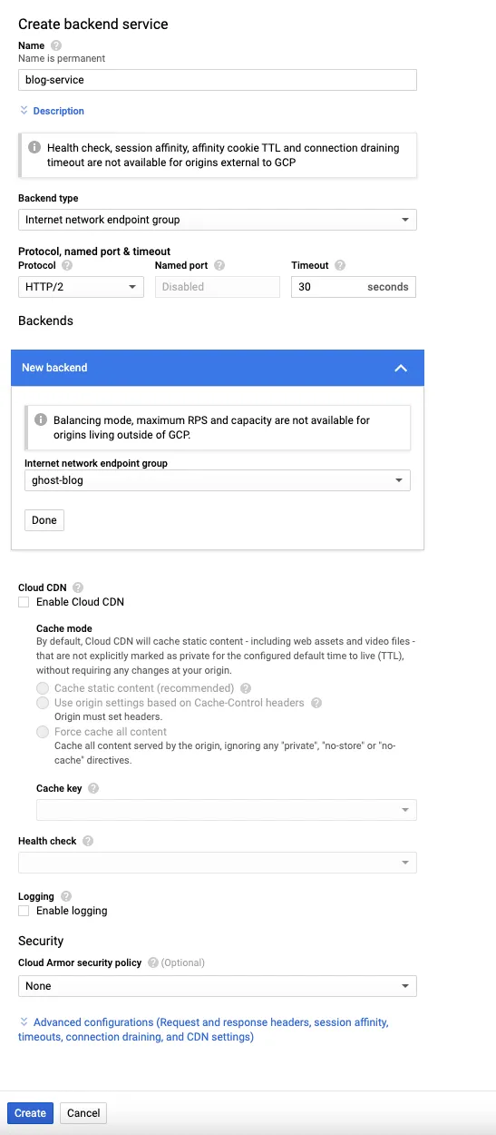Click the Cache key help icon
This screenshot has height=1135, width=496.
pyautogui.click(x=93, y=788)
